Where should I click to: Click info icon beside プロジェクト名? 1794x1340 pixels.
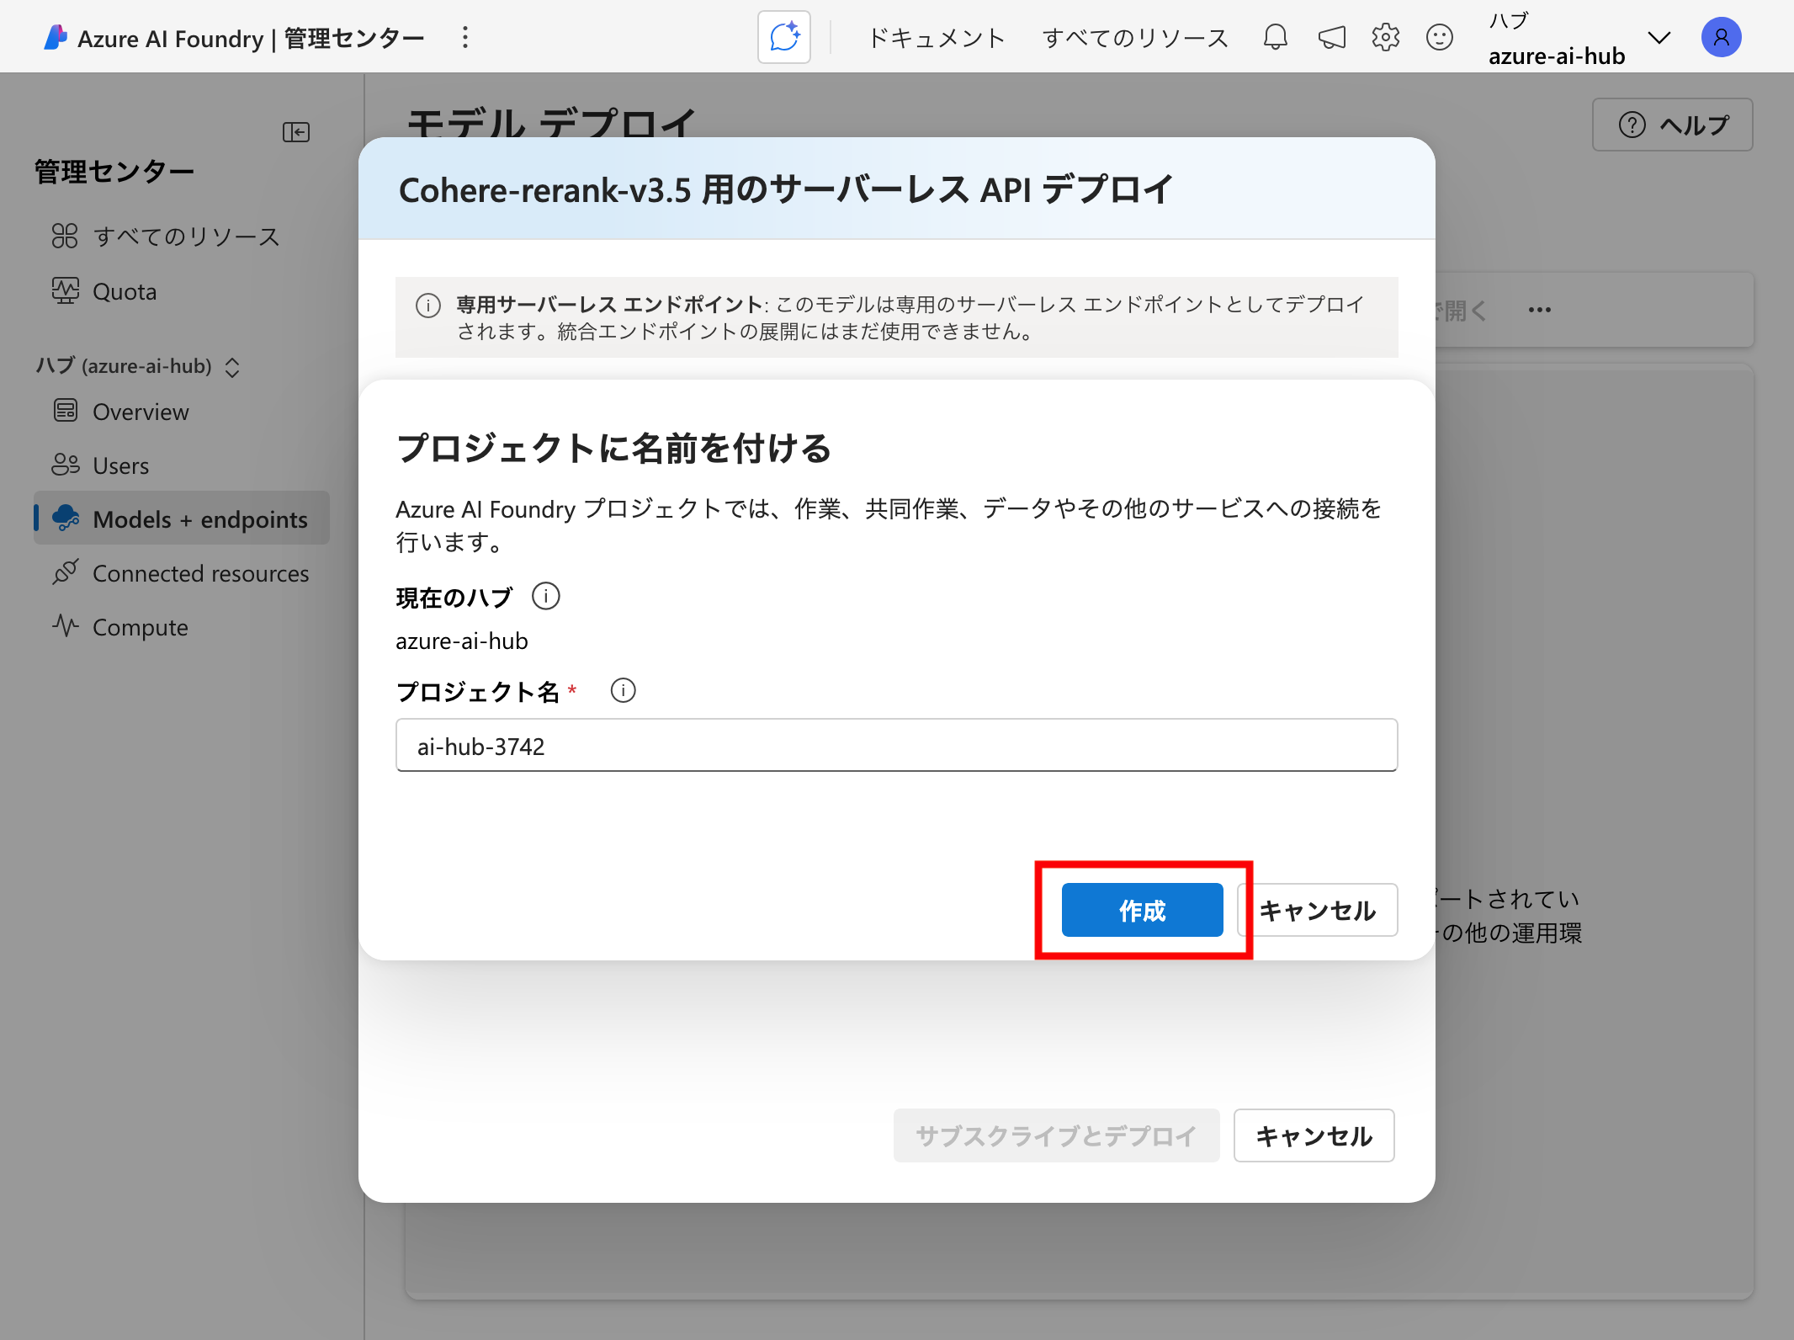[x=623, y=691]
